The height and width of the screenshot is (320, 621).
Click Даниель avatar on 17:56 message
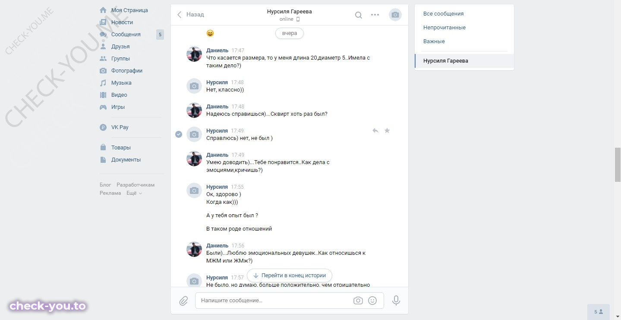point(194,249)
